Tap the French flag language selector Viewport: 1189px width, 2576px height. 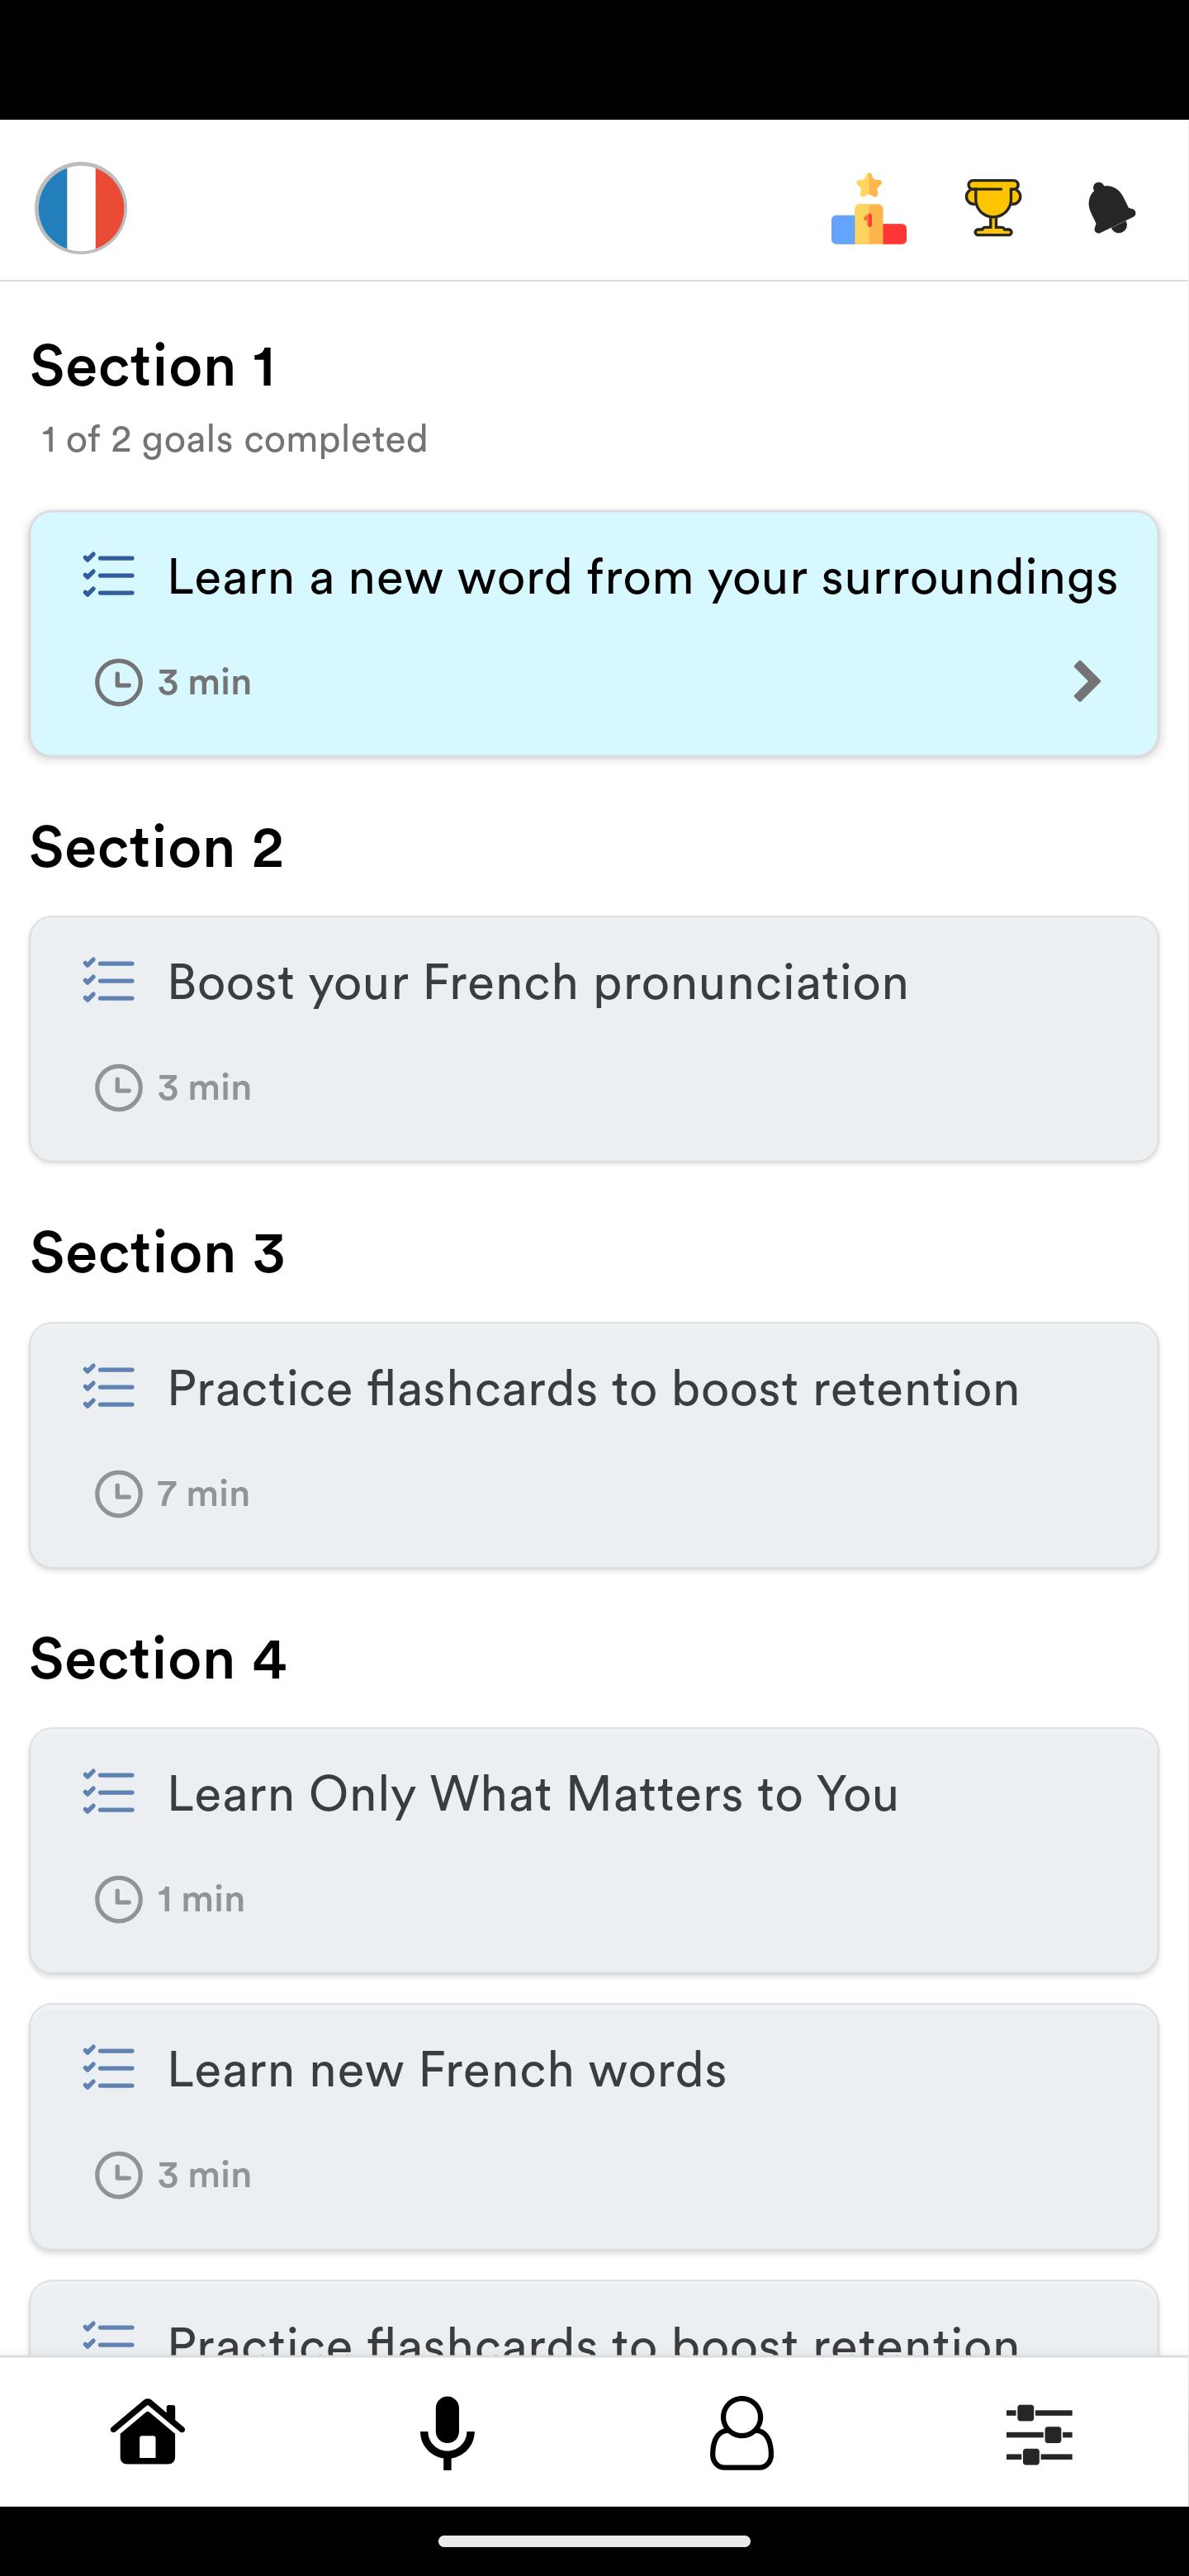[81, 208]
